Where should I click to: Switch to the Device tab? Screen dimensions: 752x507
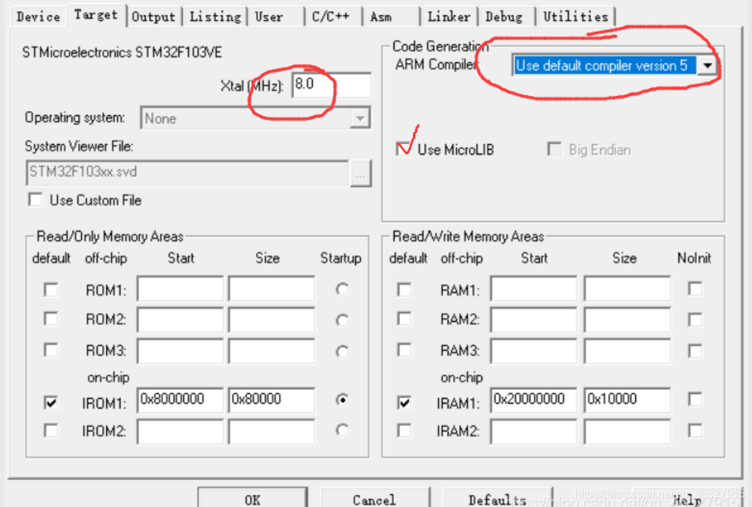pyautogui.click(x=38, y=17)
